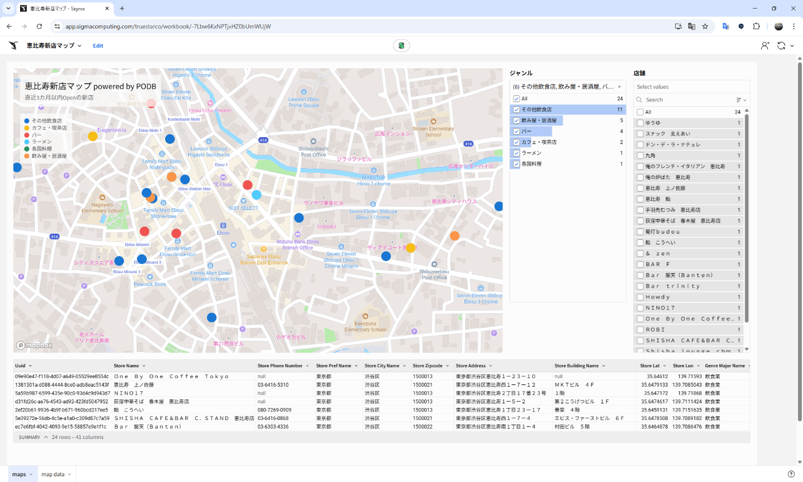This screenshot has width=803, height=482.
Task: Click the 飲み屋・居酒屋 legend orange dot
Action: click(x=26, y=156)
